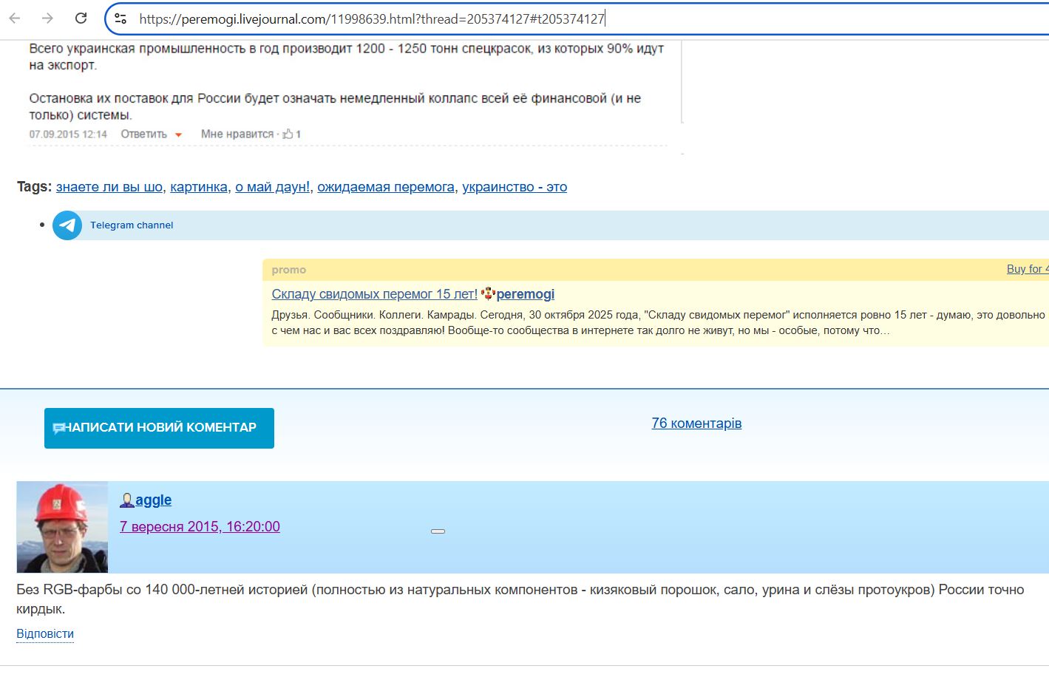Screen dimensions: 1049x677
Task: Click the thumbs-up like icon
Action: (x=288, y=134)
